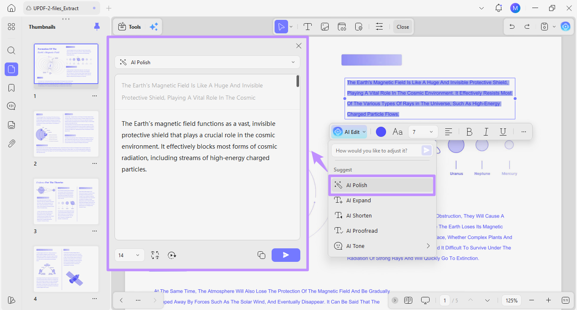Choose AI Shorten from suggestions
Image resolution: width=577 pixels, height=310 pixels.
[382, 215]
